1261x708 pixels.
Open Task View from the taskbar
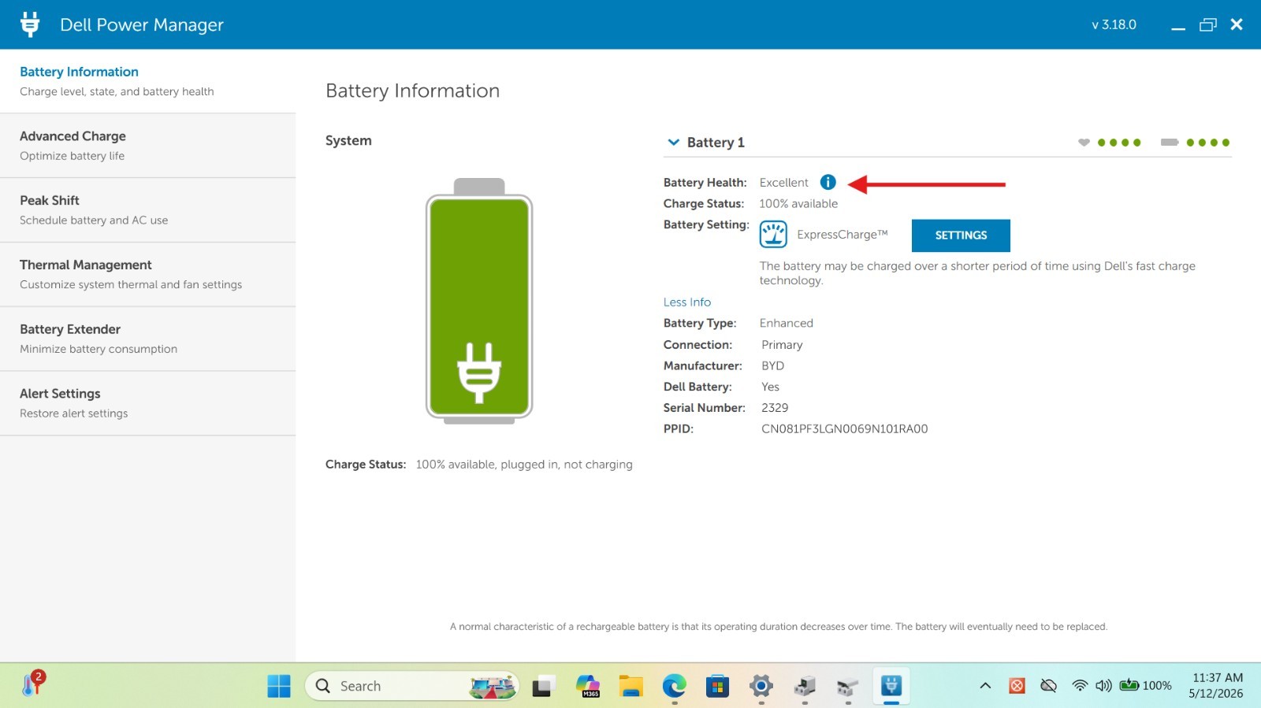[543, 686]
